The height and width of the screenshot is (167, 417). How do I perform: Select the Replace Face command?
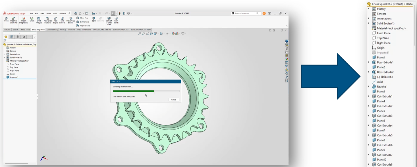83,26
